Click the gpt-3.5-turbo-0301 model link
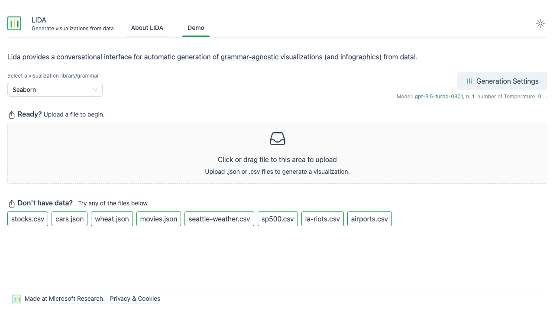Viewport: 553px width, 312px height. [x=439, y=96]
